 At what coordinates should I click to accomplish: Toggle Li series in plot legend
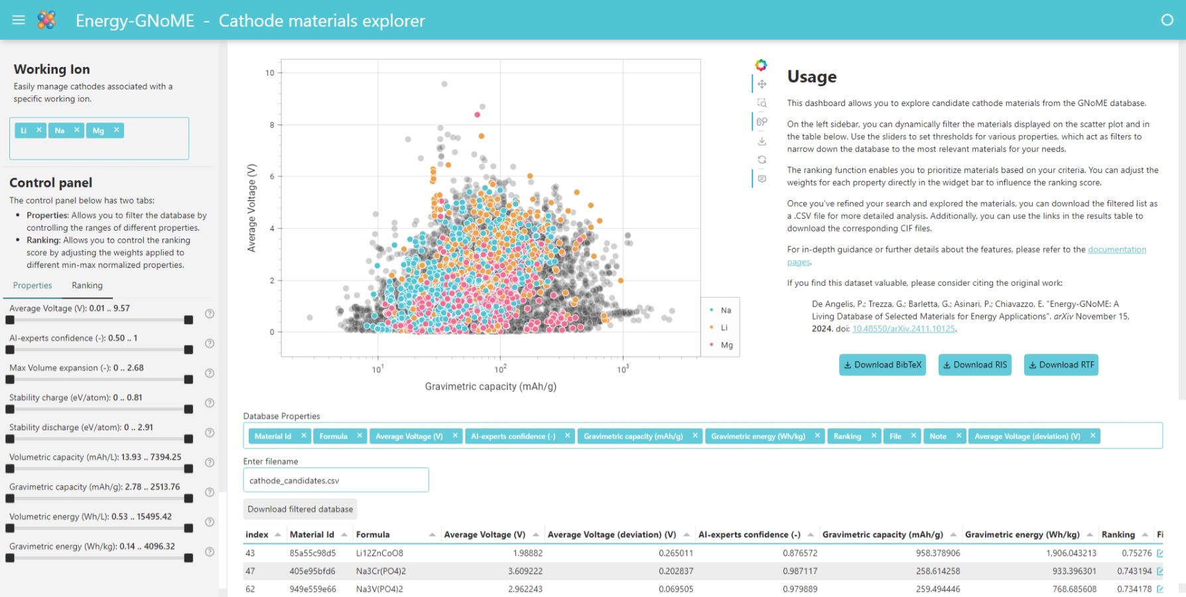click(x=720, y=327)
